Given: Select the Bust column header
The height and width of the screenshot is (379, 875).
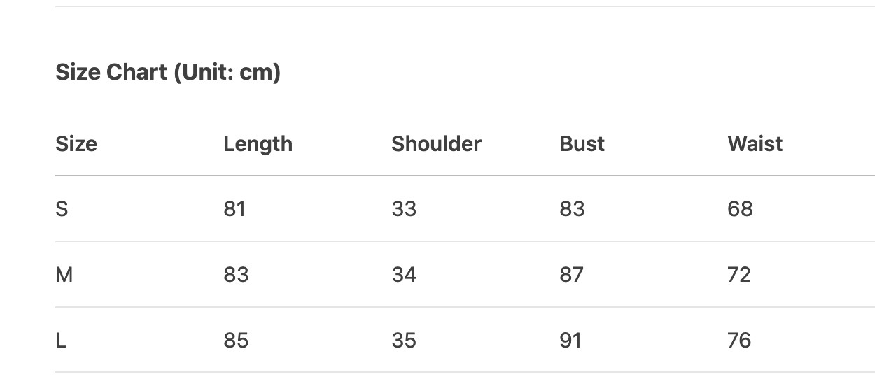Looking at the screenshot, I should pos(582,144).
